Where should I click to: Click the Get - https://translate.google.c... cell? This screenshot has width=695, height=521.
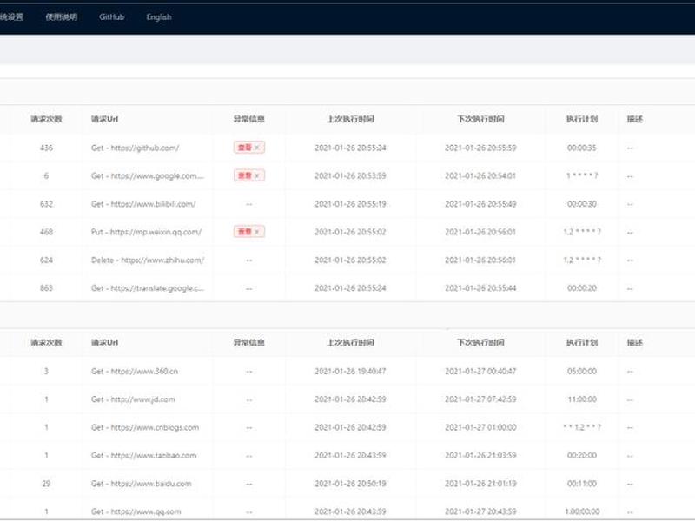coord(148,288)
